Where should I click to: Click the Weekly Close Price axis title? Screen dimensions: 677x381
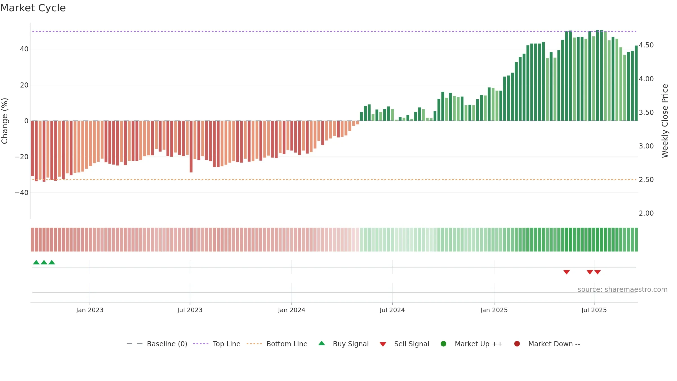(x=665, y=121)
